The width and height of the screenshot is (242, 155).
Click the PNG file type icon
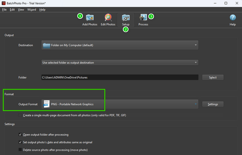point(47,104)
